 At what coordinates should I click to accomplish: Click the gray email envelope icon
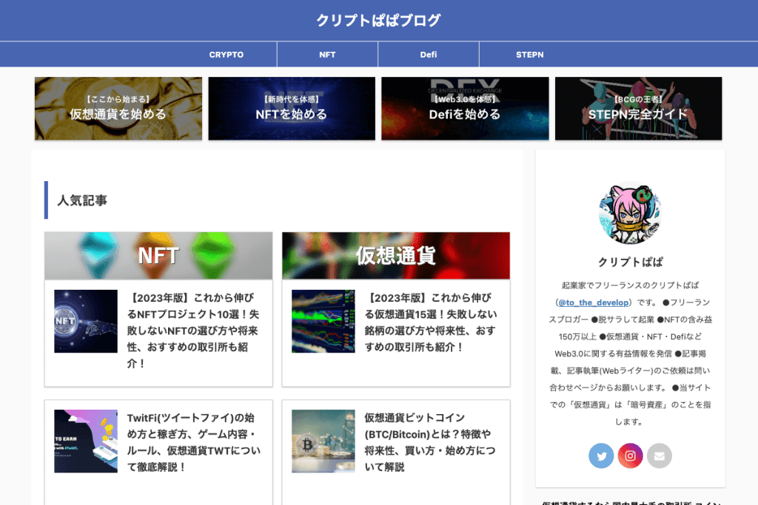pyautogui.click(x=659, y=455)
